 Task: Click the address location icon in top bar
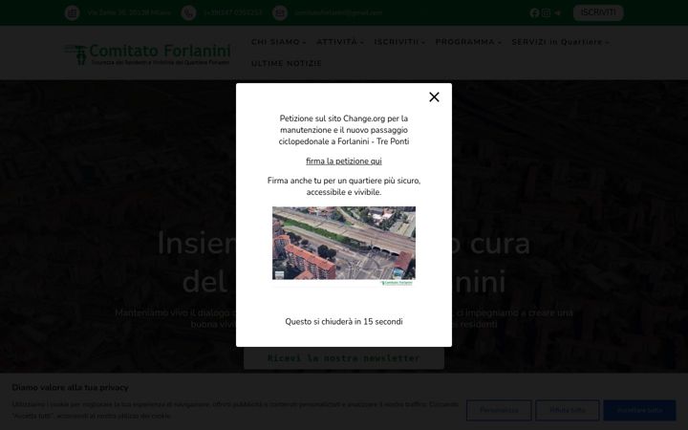pos(73,12)
